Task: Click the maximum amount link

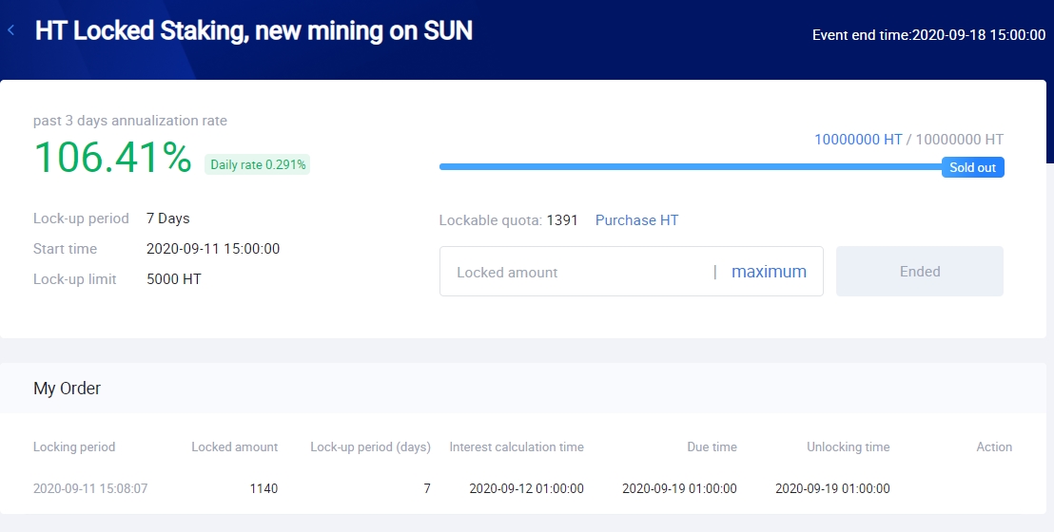Action: point(769,272)
